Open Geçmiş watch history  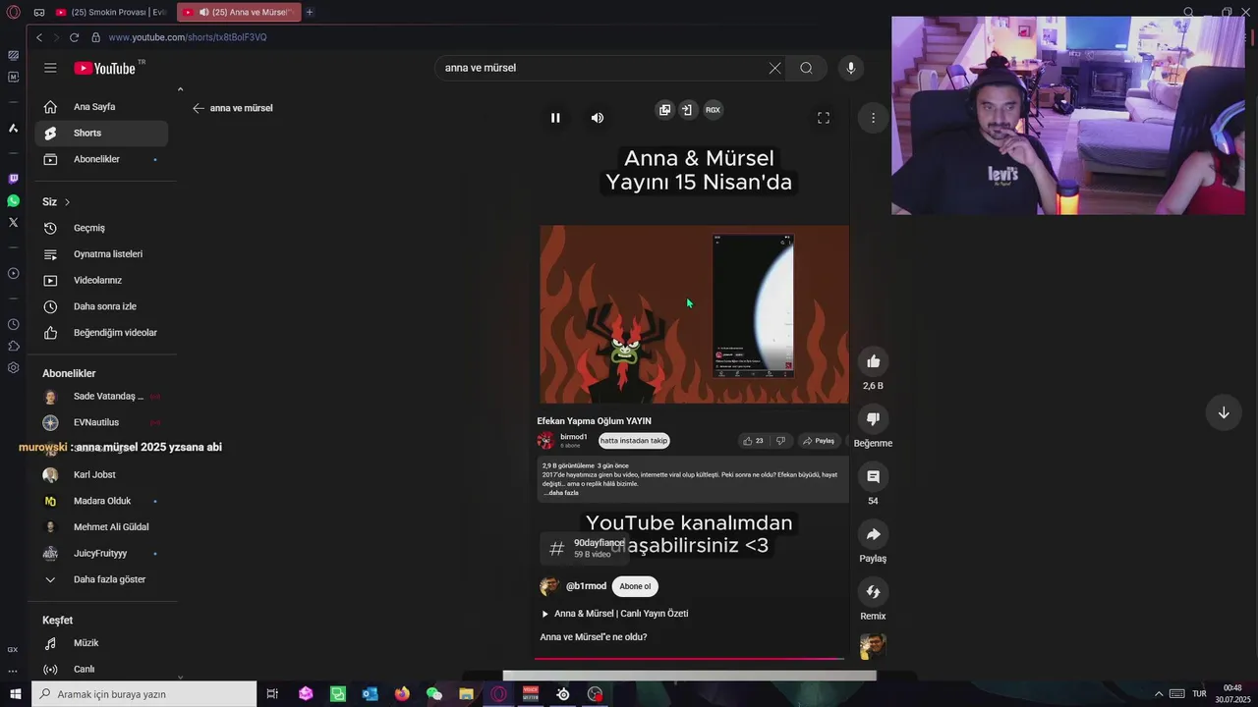pos(101,228)
